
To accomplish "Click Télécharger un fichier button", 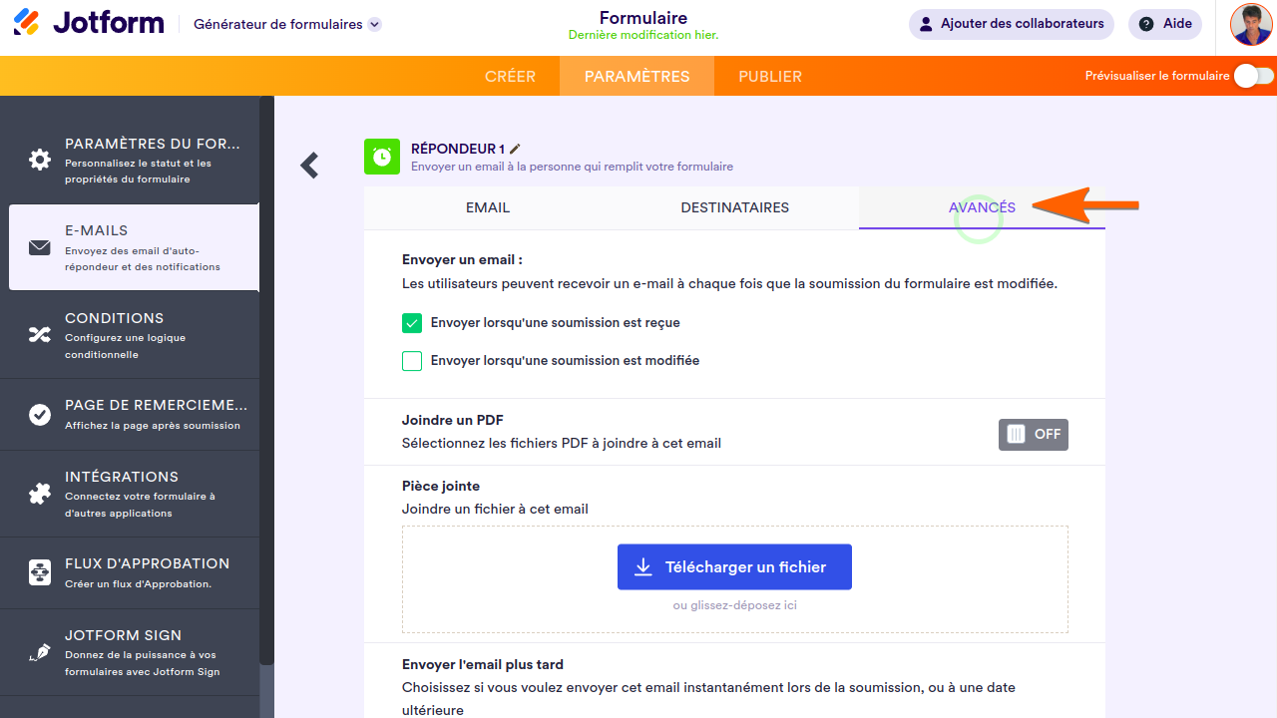I will 734,566.
